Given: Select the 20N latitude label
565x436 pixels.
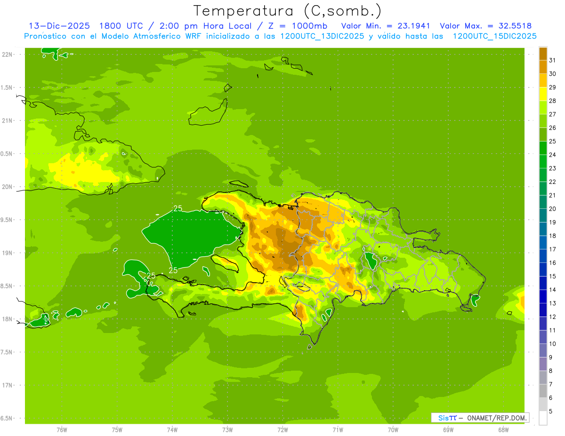Looking at the screenshot, I should (7, 187).
